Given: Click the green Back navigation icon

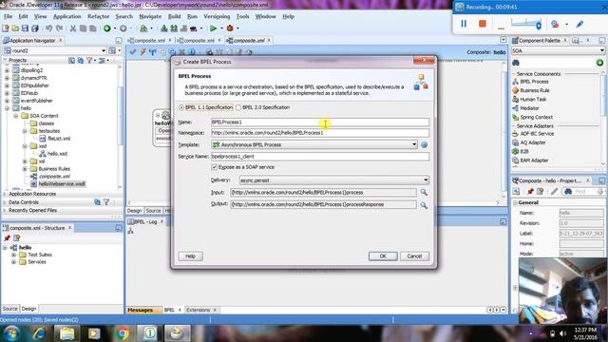Looking at the screenshot, I should coord(107,28).
